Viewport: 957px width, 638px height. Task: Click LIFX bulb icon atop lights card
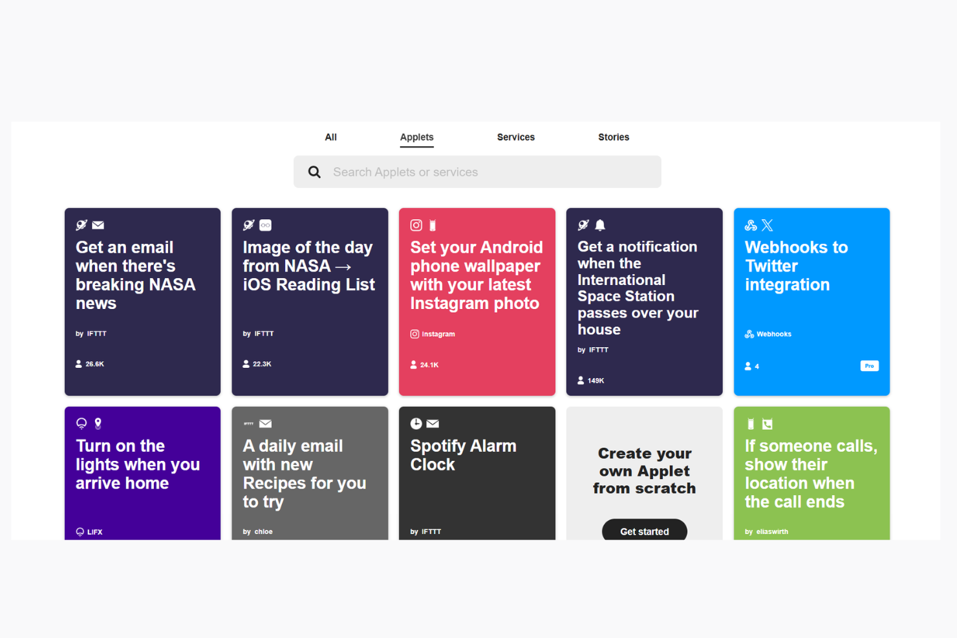(81, 423)
